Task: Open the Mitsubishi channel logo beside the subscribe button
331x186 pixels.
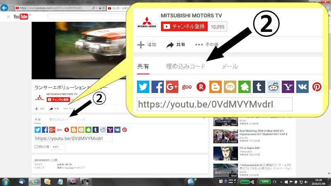Action: (x=39, y=98)
